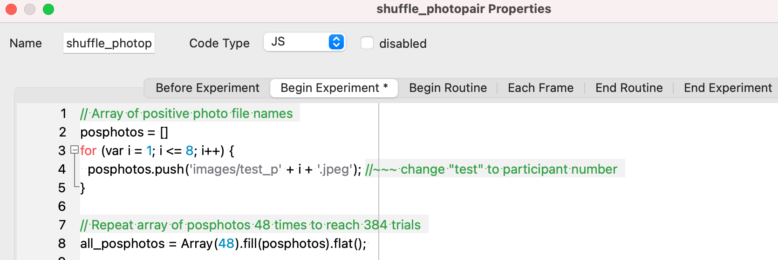Image resolution: width=778 pixels, height=260 pixels.
Task: Open the Begin Routine tab
Action: pyautogui.click(x=448, y=88)
